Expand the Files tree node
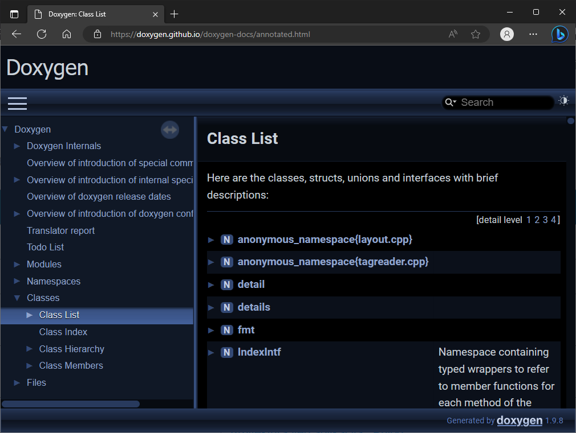The height and width of the screenshot is (433, 576). tap(17, 383)
